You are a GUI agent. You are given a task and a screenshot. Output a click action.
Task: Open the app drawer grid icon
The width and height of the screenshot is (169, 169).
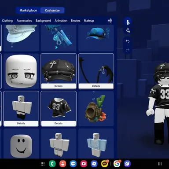click(x=43, y=164)
